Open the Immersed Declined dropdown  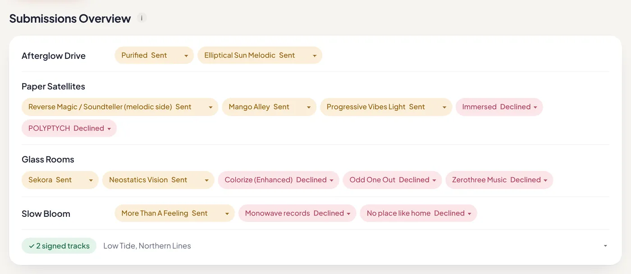[499, 107]
